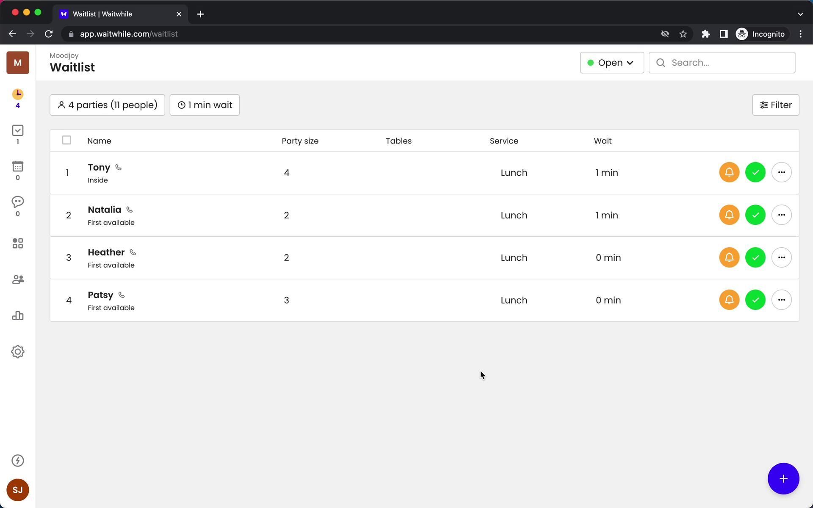Open the Analytics bar chart icon
Viewport: 813px width, 508px height.
coord(17,315)
